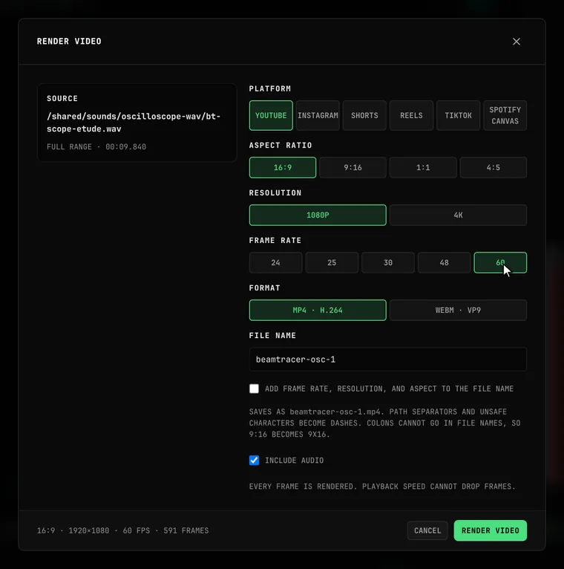Close the Render Video dialog with X
The height and width of the screenshot is (569, 564).
[x=517, y=42]
